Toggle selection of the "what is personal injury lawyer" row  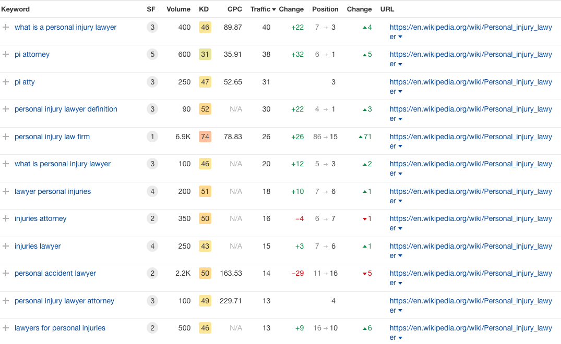tap(6, 164)
